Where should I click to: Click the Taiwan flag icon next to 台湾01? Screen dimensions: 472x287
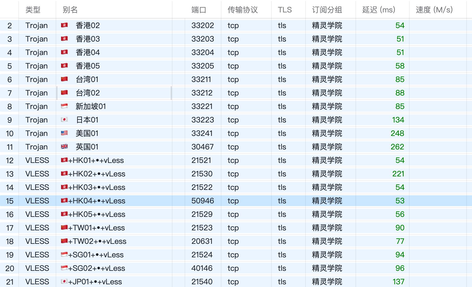65,79
